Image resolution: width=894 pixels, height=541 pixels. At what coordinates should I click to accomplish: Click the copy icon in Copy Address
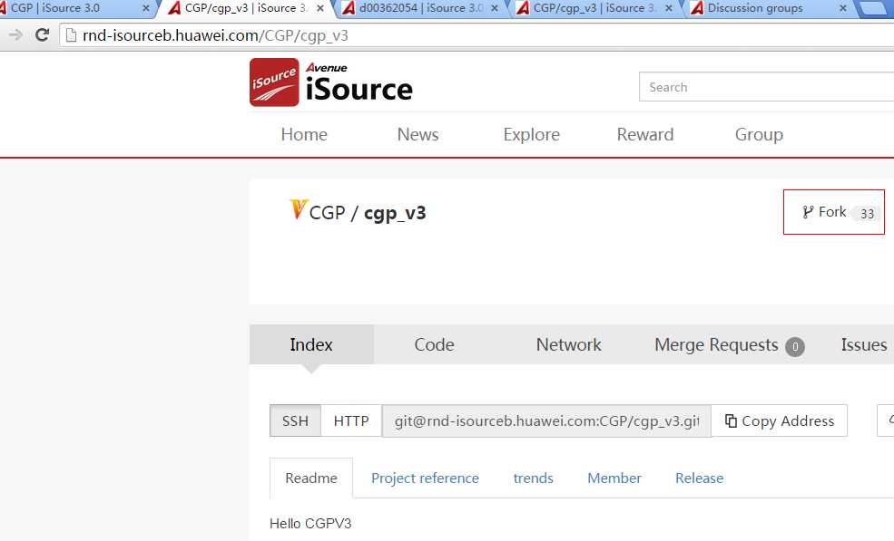point(731,420)
